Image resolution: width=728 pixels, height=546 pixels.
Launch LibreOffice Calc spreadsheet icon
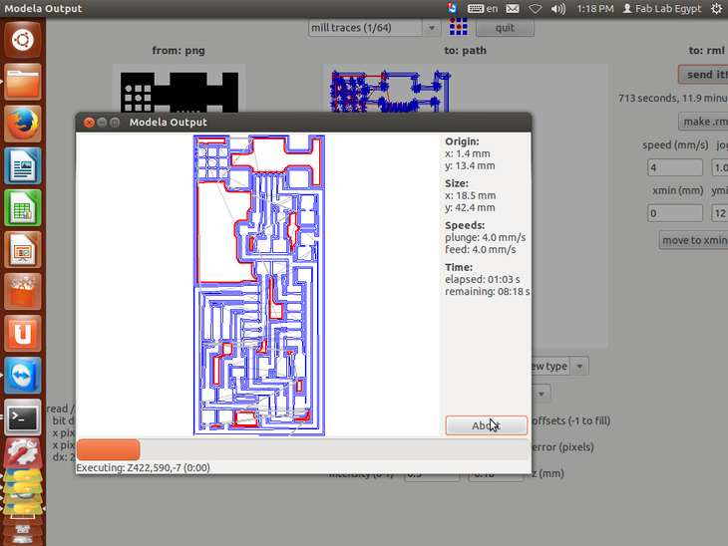22,207
